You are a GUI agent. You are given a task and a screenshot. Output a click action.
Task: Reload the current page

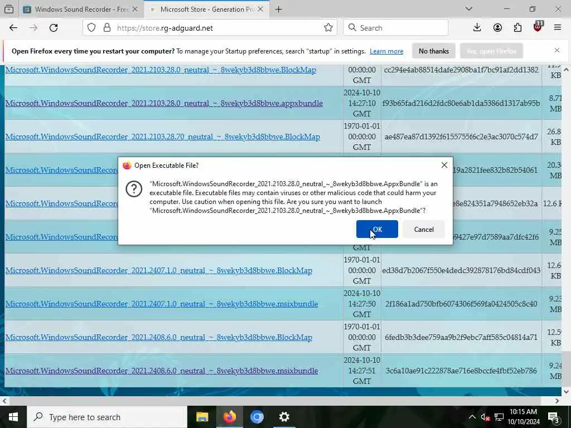54,28
